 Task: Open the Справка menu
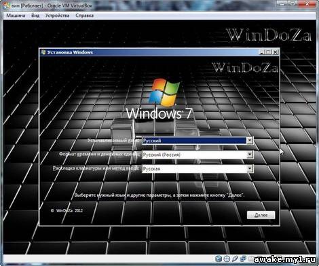pos(84,16)
